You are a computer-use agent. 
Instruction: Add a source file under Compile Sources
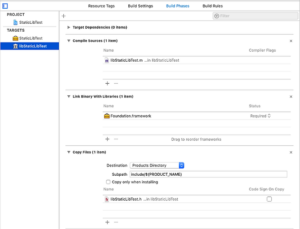[107, 83]
